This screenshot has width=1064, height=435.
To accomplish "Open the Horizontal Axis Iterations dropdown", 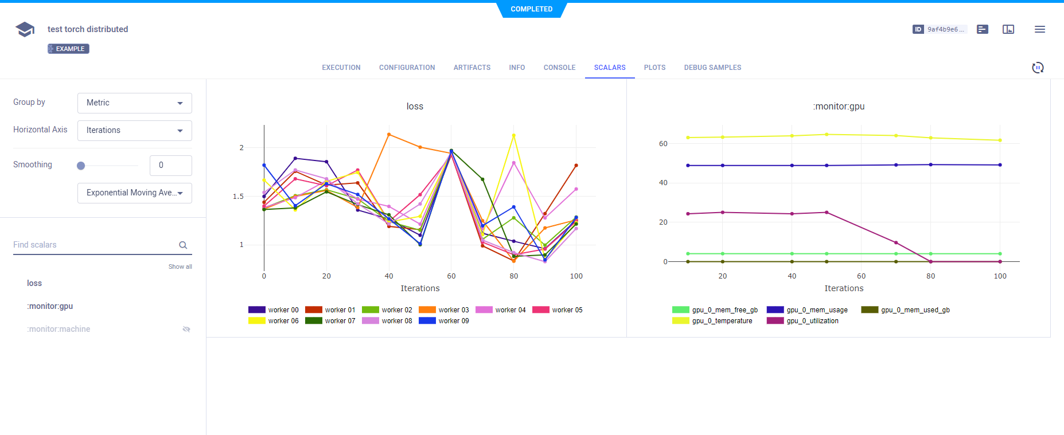I will [x=135, y=131].
